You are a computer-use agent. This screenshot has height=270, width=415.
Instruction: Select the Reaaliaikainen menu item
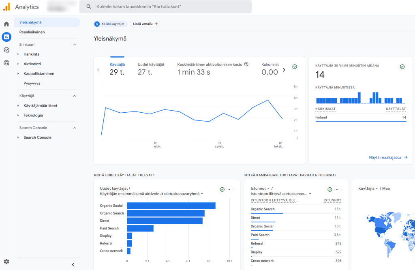pos(32,32)
